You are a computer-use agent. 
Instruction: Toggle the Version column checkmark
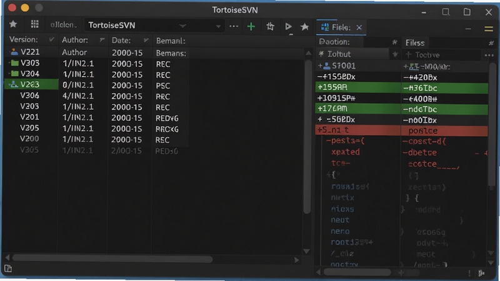(x=51, y=39)
